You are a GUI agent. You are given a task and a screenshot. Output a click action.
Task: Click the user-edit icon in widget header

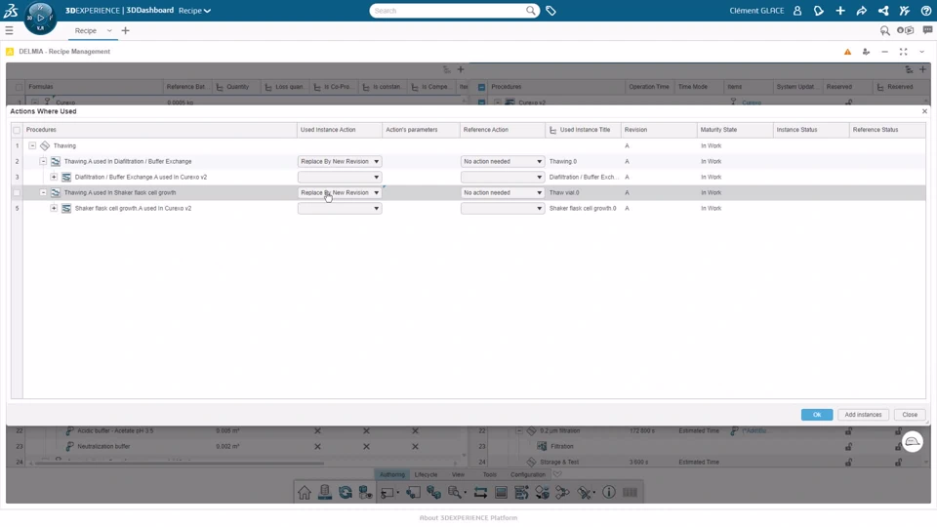click(866, 52)
